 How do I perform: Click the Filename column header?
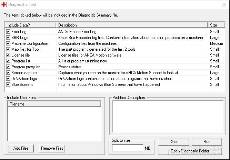point(54,104)
